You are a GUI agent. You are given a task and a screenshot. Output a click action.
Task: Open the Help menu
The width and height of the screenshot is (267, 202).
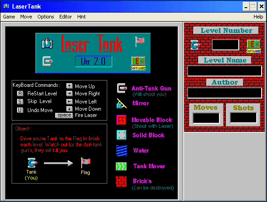click(258, 17)
